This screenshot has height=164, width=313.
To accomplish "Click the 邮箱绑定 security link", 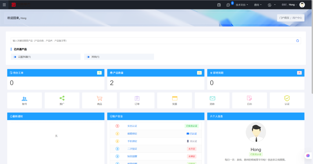I will pyautogui.click(x=132, y=134).
